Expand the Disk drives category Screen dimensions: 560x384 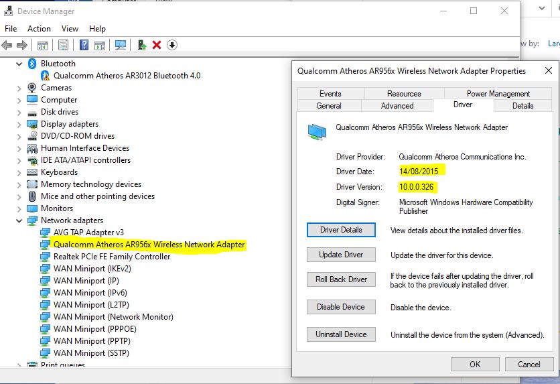click(x=19, y=113)
